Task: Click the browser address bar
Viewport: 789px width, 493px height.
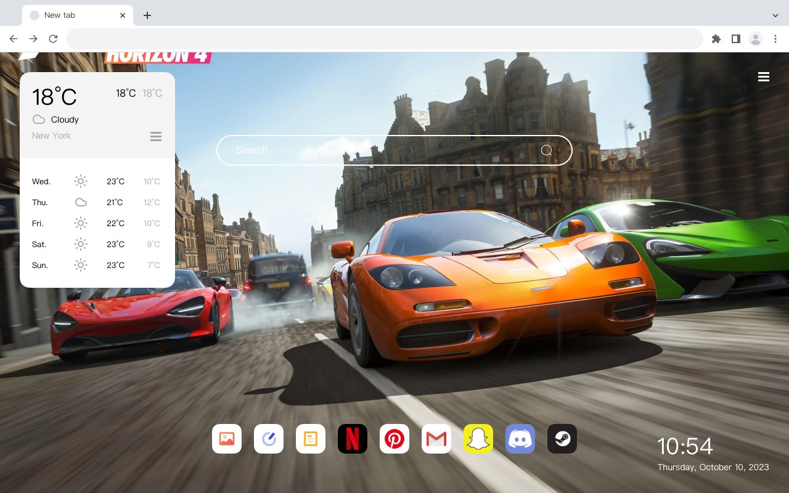Action: pos(385,39)
